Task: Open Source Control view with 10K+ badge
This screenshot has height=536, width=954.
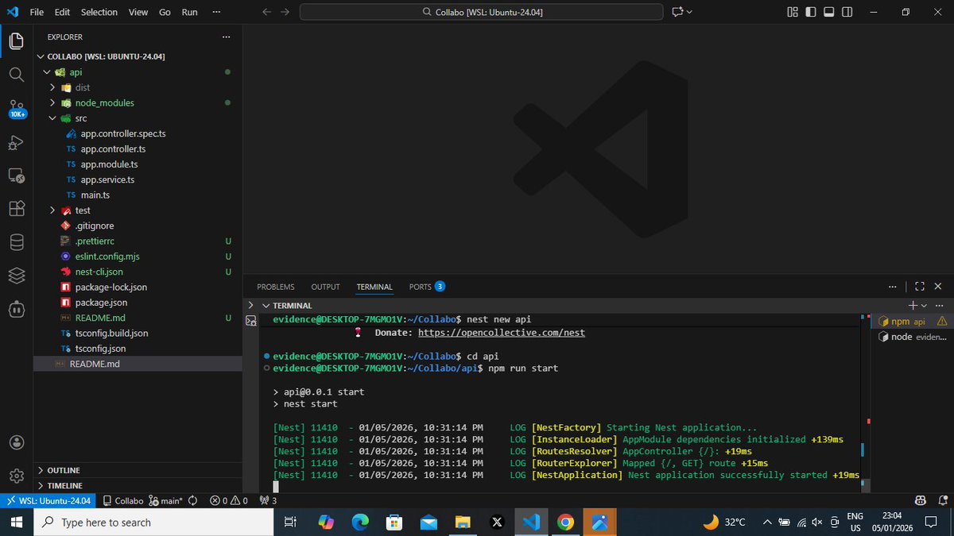Action: click(x=17, y=108)
